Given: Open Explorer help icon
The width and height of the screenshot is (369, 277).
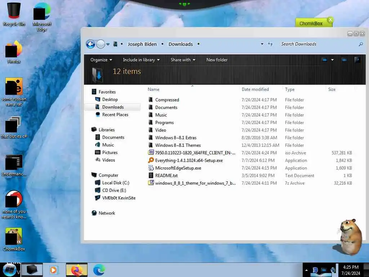Looking at the screenshot, I should (357, 60).
